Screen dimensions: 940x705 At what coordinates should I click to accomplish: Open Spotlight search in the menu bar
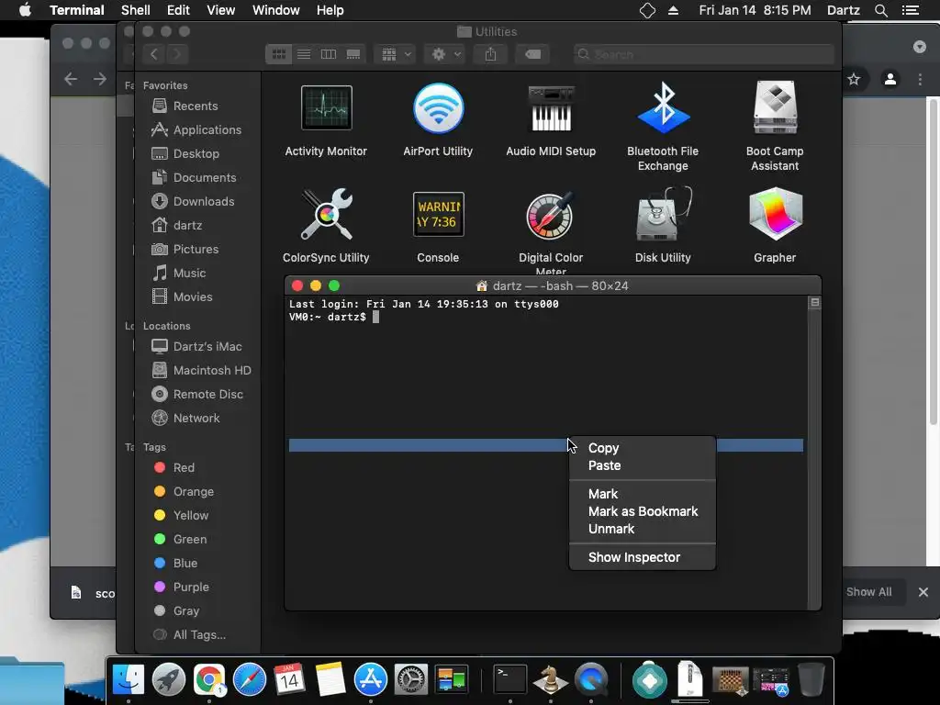pos(880,10)
